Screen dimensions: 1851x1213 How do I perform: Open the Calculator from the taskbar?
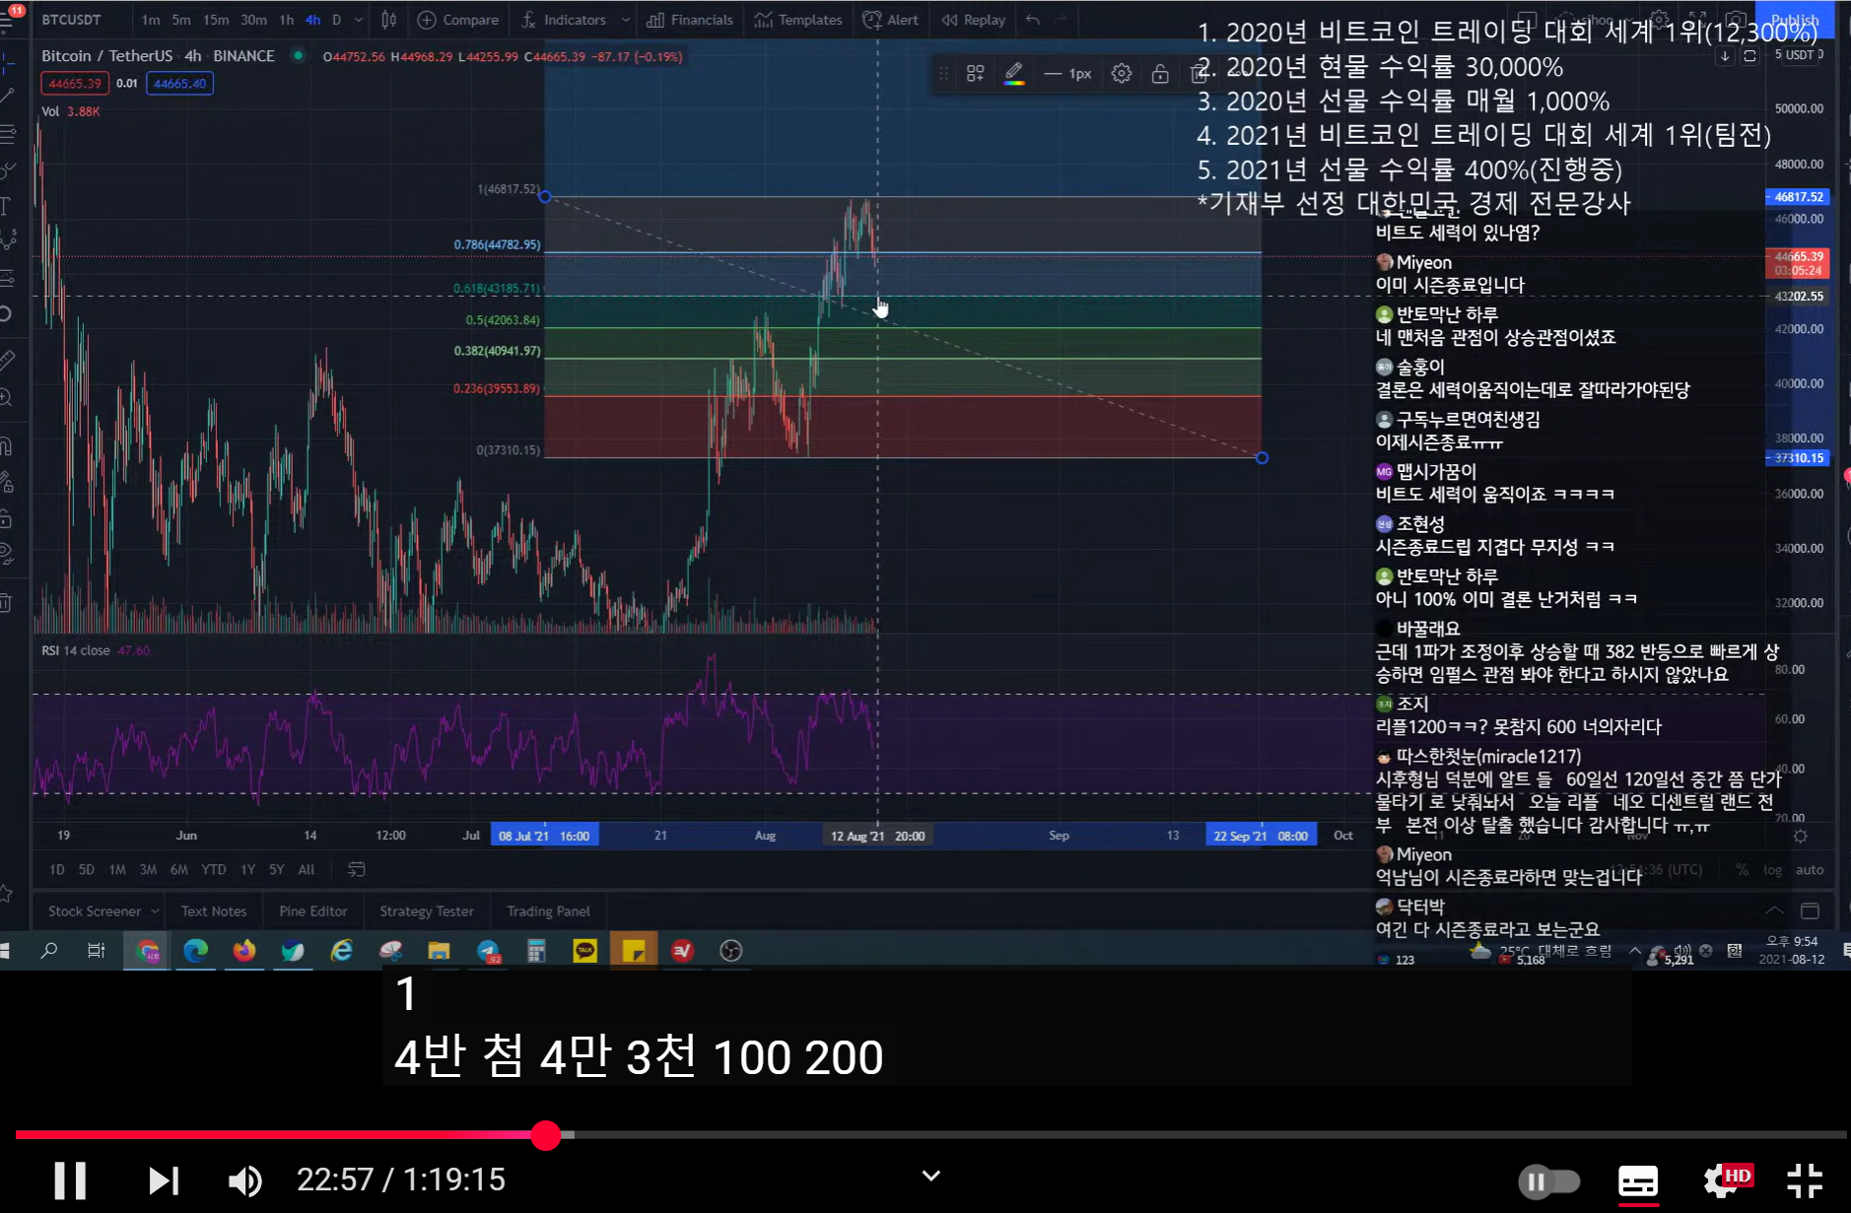click(536, 951)
